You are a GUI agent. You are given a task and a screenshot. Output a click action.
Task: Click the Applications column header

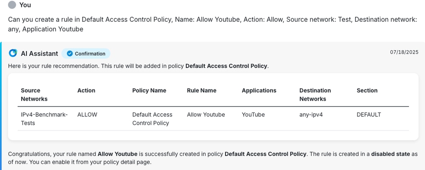click(259, 90)
